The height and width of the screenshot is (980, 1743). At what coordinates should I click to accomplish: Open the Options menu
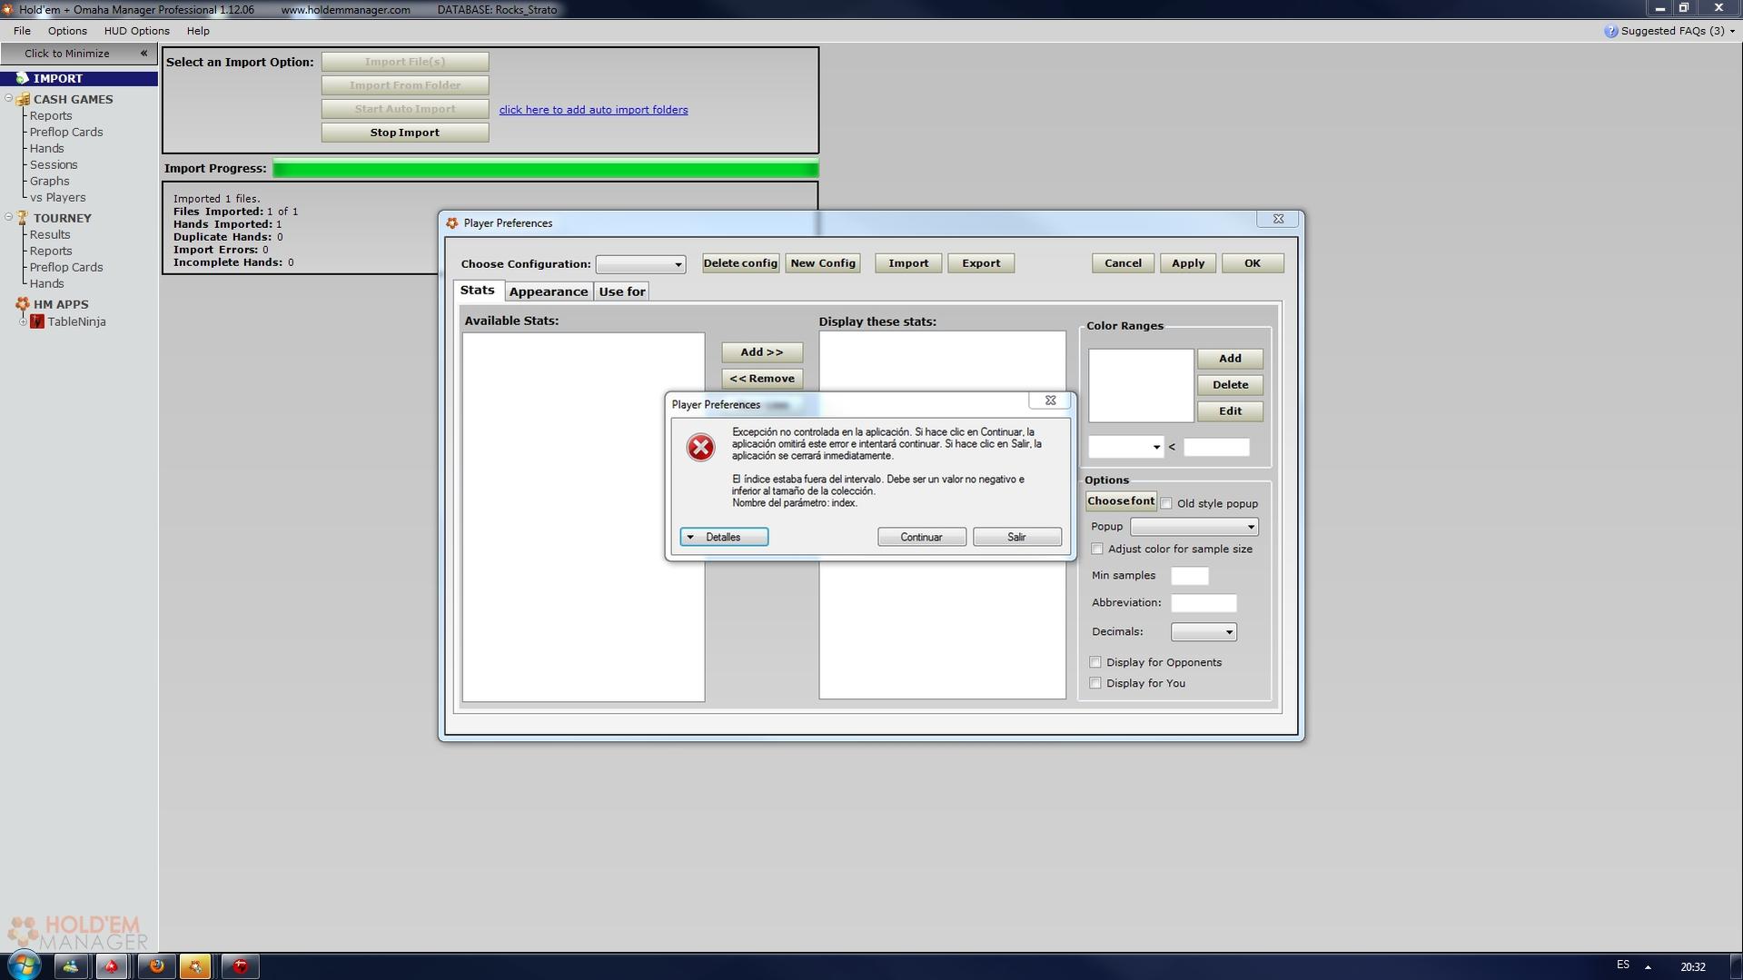(x=67, y=31)
